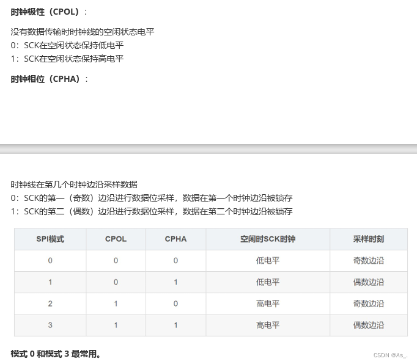
Task: Select the 采样时刻 column header
Action: (x=369, y=239)
